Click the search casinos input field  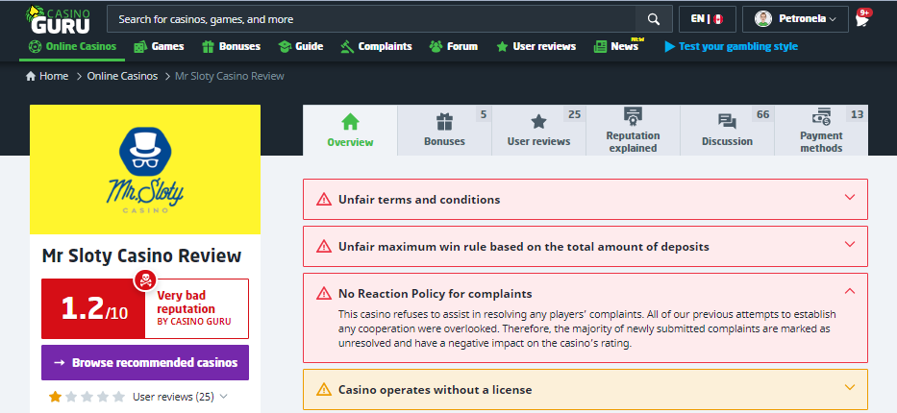370,19
